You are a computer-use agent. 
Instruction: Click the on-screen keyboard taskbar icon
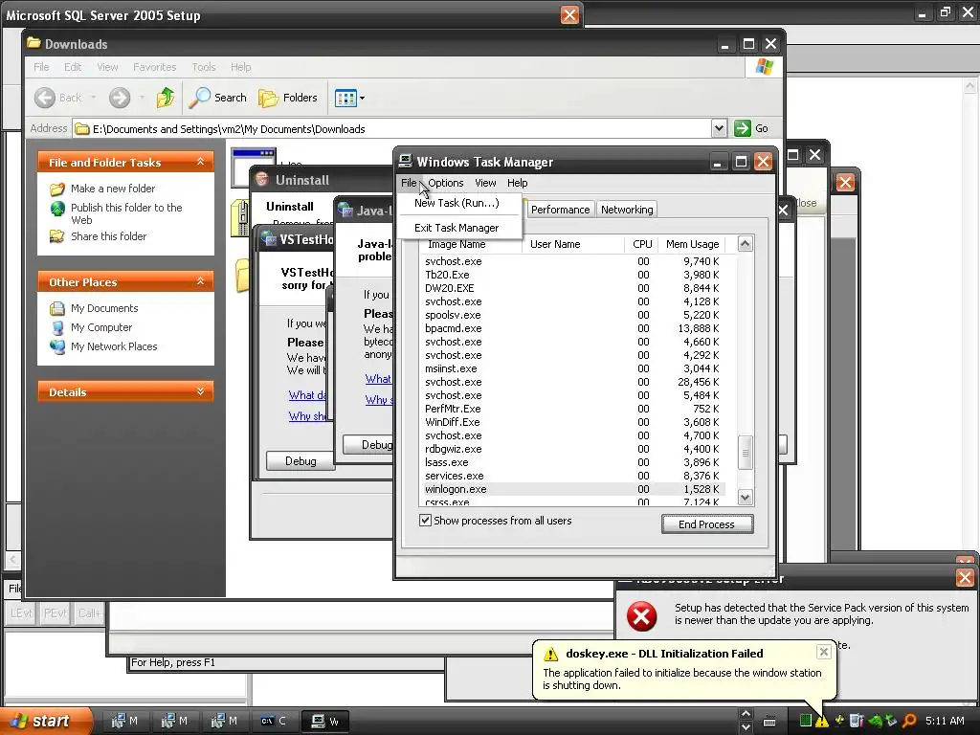769,722
